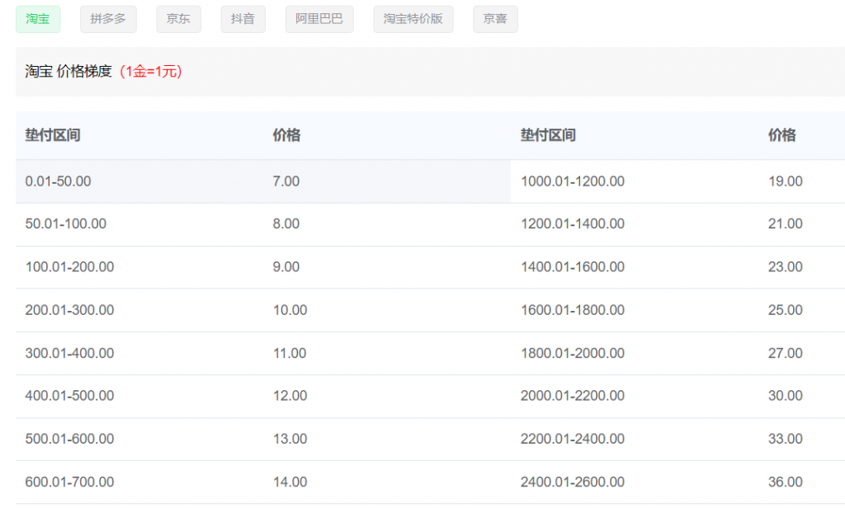Select the 阿里巴巴 tab

319,19
